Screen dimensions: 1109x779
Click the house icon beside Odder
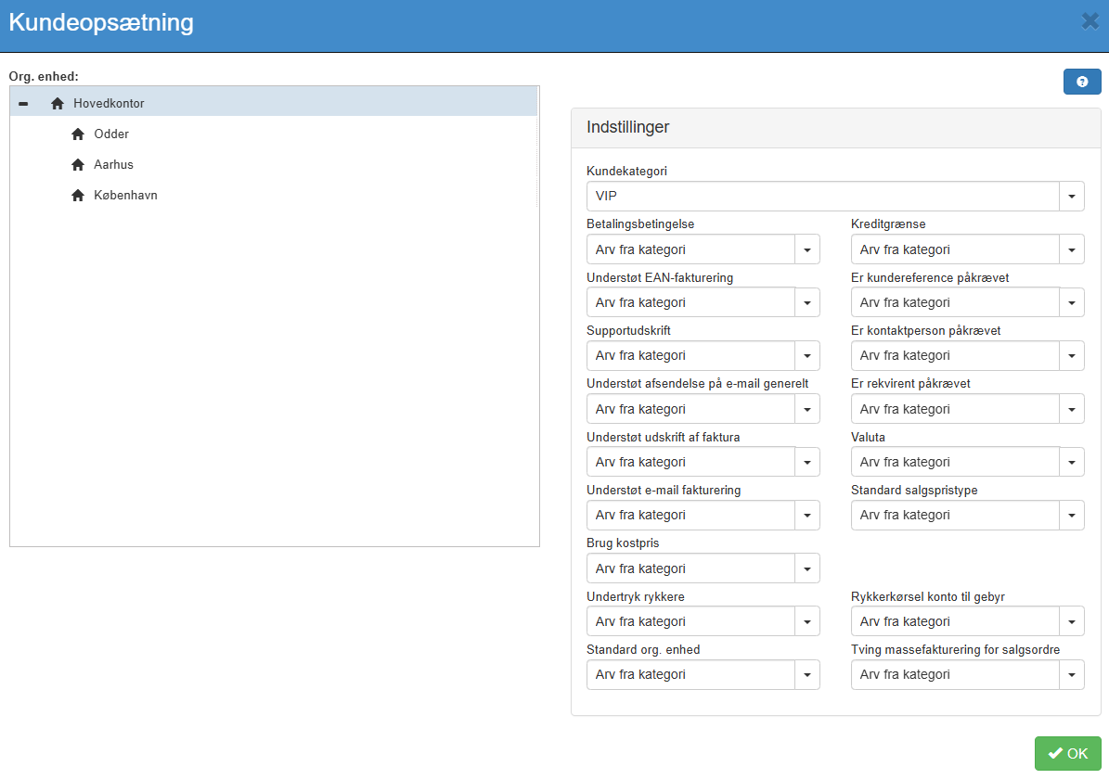pyautogui.click(x=78, y=134)
